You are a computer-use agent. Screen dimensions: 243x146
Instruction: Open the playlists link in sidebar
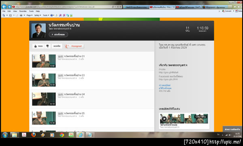tap(164, 85)
